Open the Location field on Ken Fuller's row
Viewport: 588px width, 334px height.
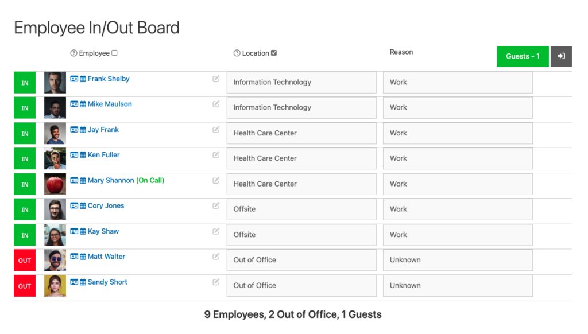(x=301, y=158)
